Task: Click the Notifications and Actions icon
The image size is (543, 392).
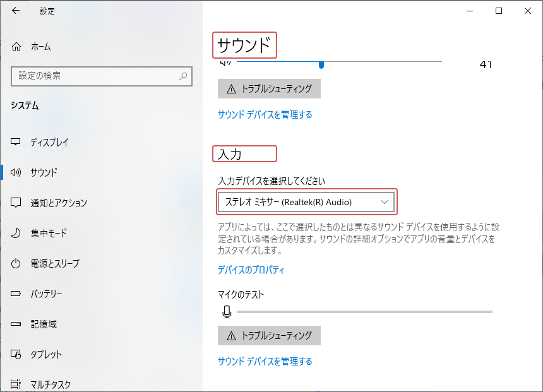Action: pos(16,203)
